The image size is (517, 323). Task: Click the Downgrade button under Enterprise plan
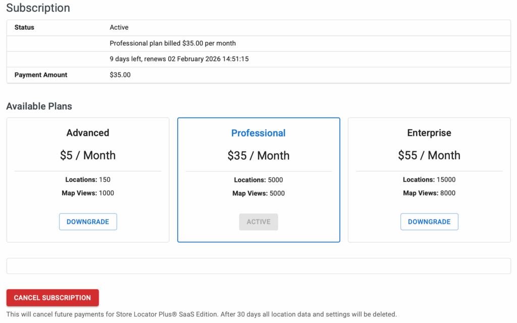click(x=429, y=222)
